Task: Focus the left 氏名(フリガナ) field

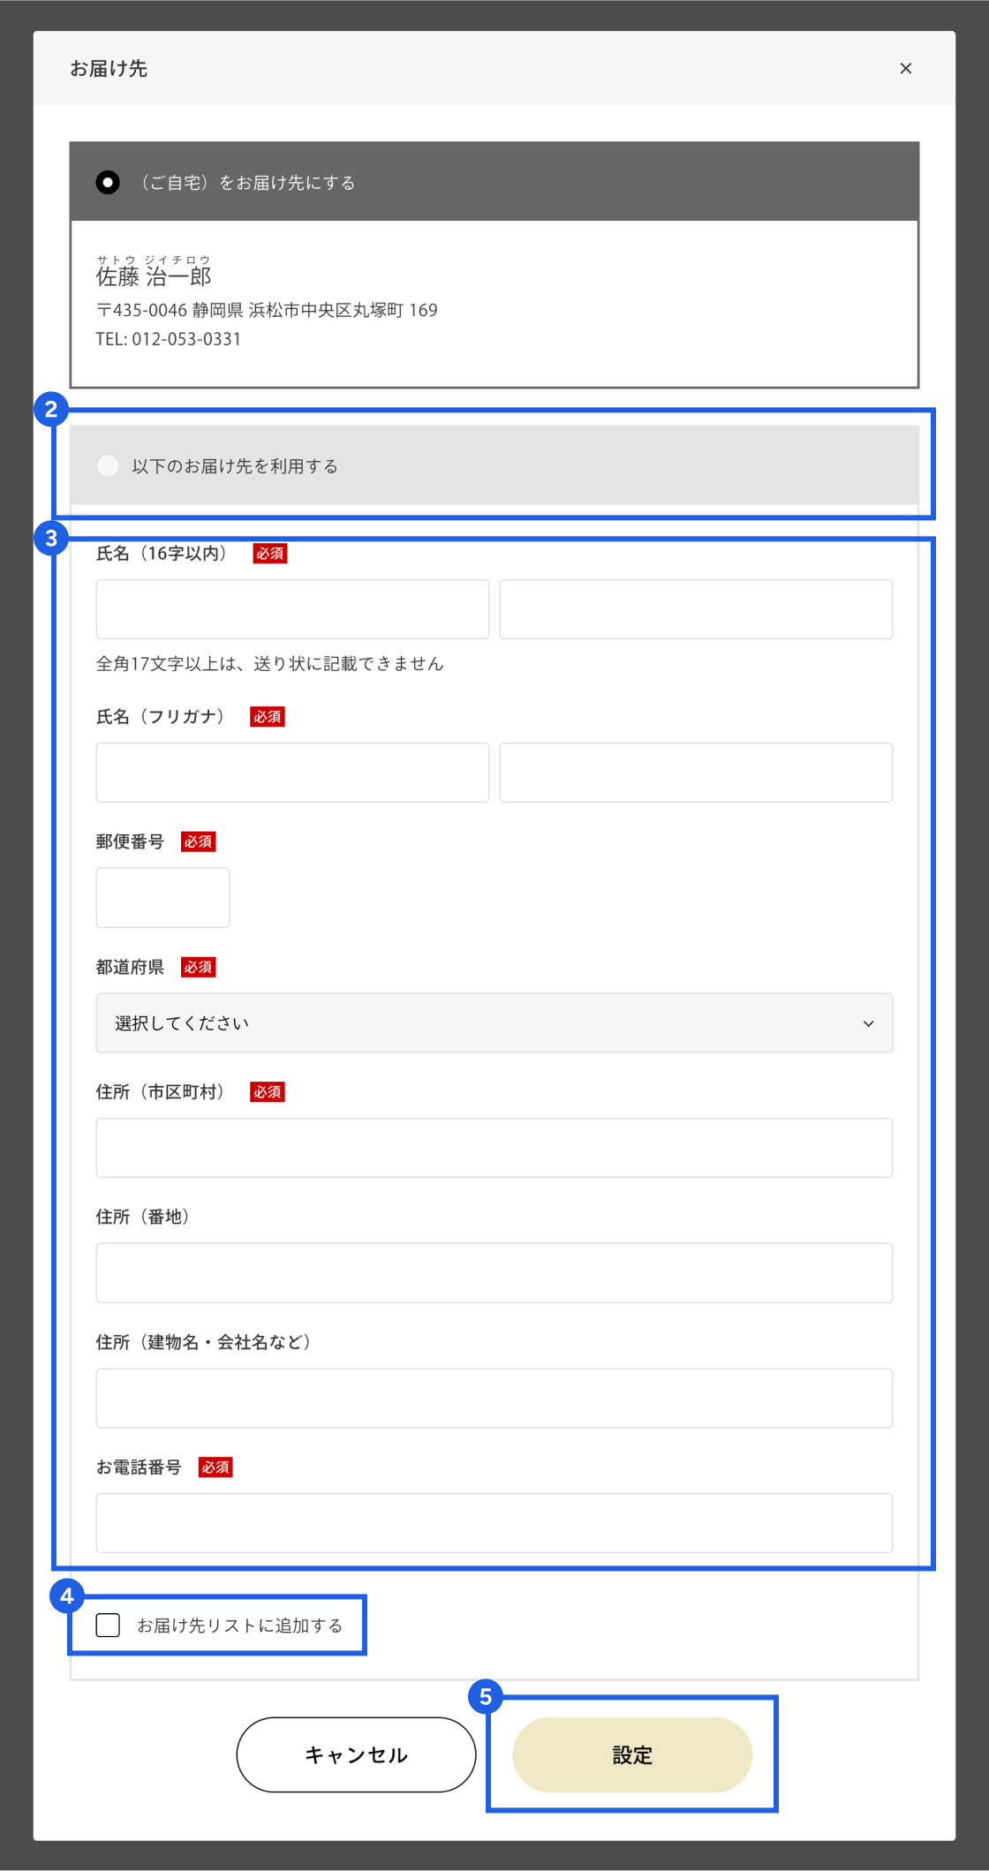Action: coord(292,773)
